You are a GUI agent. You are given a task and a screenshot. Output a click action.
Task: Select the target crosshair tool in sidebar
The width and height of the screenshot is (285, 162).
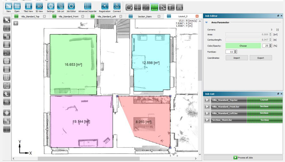pyautogui.click(x=7, y=113)
